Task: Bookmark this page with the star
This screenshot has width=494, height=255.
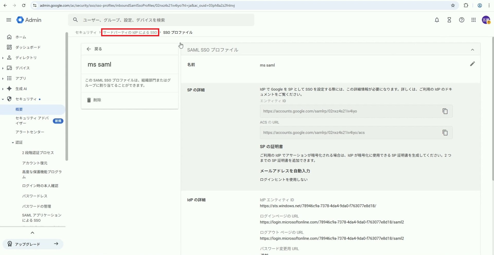Action: tap(453, 5)
